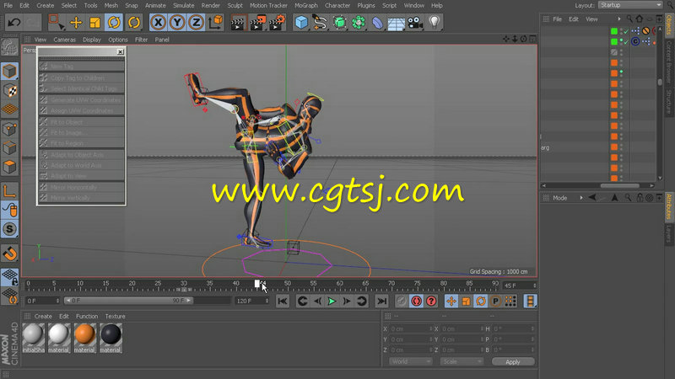
Task: Play the animation forwards
Action: (332, 302)
